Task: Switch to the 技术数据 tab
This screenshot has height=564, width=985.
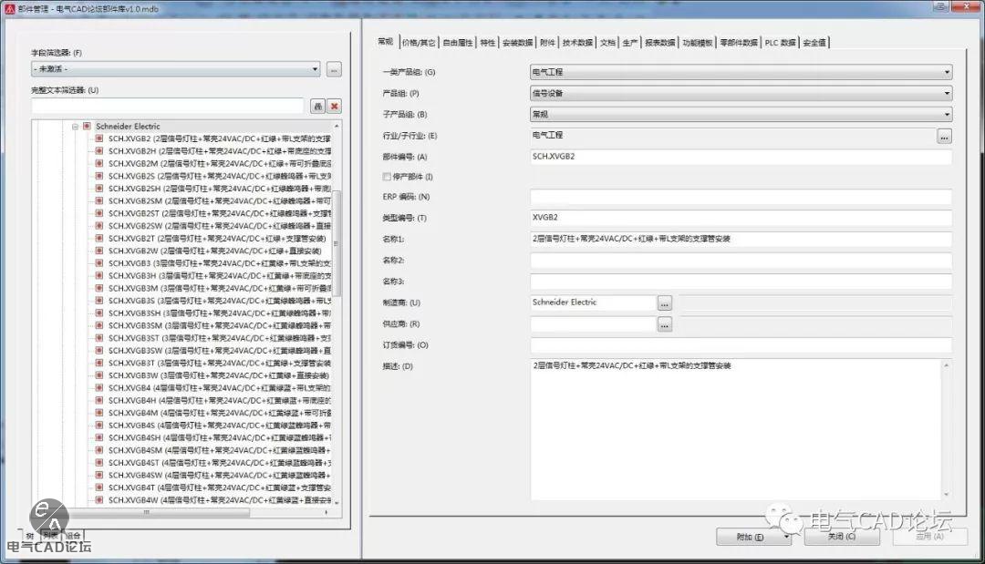Action: pos(577,43)
